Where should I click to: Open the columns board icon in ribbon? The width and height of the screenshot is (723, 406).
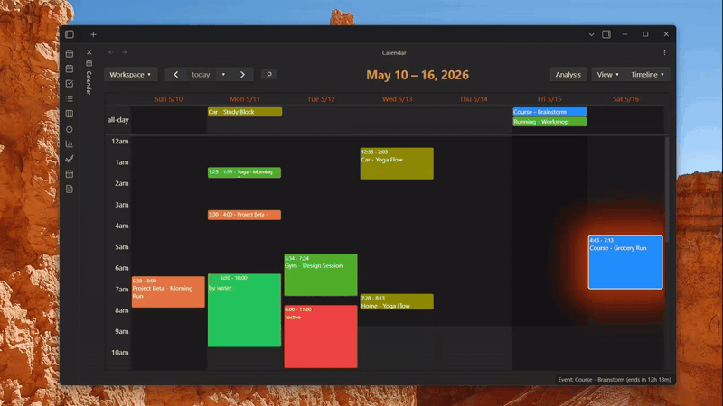click(x=70, y=114)
